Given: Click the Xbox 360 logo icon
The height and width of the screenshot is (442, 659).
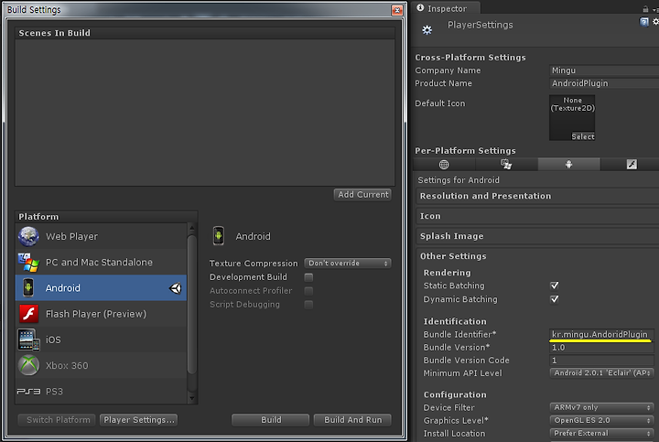Looking at the screenshot, I should pyautogui.click(x=28, y=365).
